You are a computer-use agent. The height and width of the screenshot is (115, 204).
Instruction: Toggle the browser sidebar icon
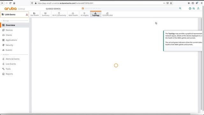tap(193, 3)
